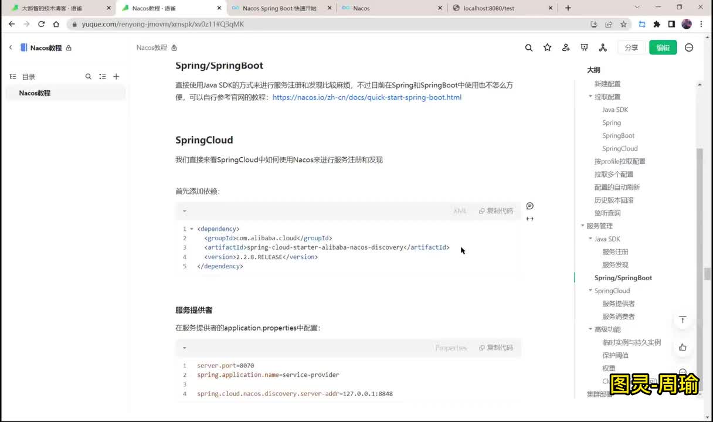Open a new browser tab
Screen dimensions: 713x422
[x=568, y=8]
